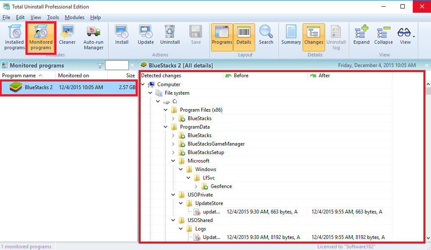Click the Before column header
Screen dimensions: 431x250
(266, 76)
